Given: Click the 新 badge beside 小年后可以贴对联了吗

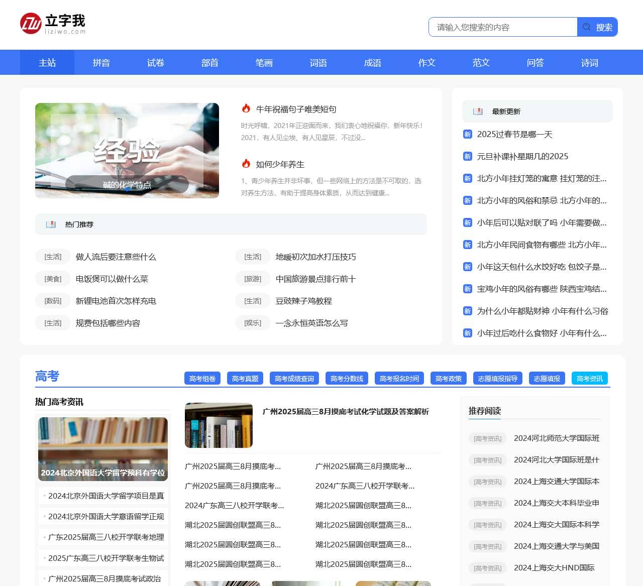Looking at the screenshot, I should pyautogui.click(x=468, y=222).
